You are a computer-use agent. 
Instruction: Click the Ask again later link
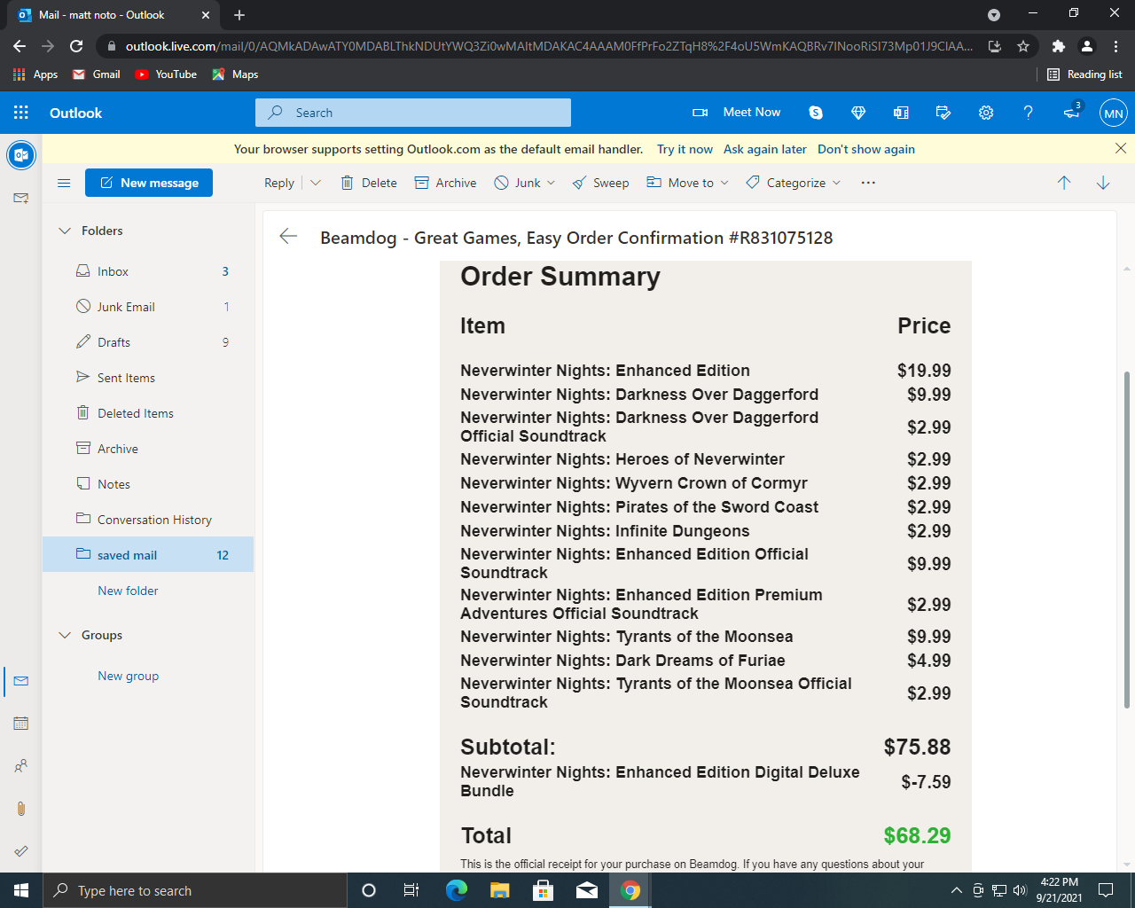765,149
